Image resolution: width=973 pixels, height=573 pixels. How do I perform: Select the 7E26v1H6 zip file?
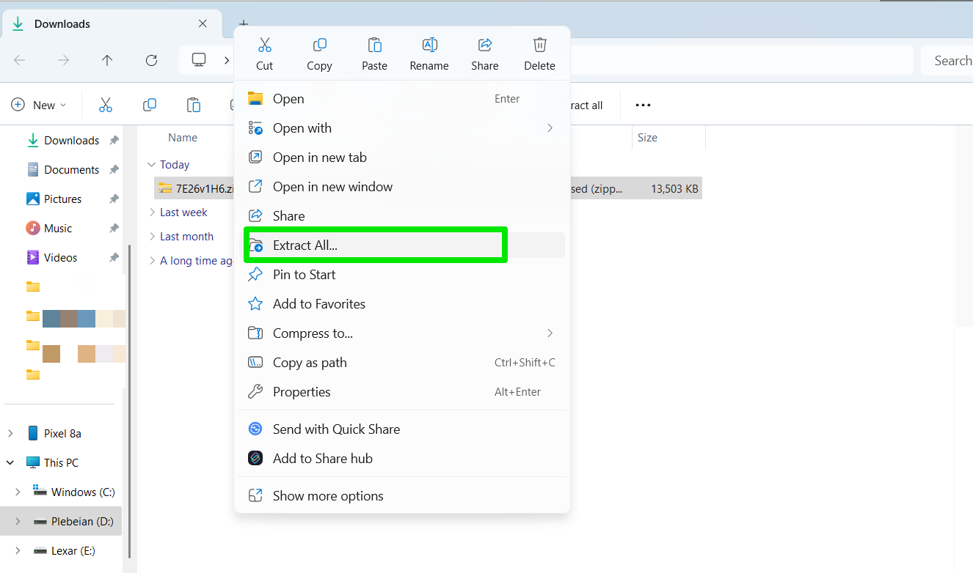coord(428,188)
